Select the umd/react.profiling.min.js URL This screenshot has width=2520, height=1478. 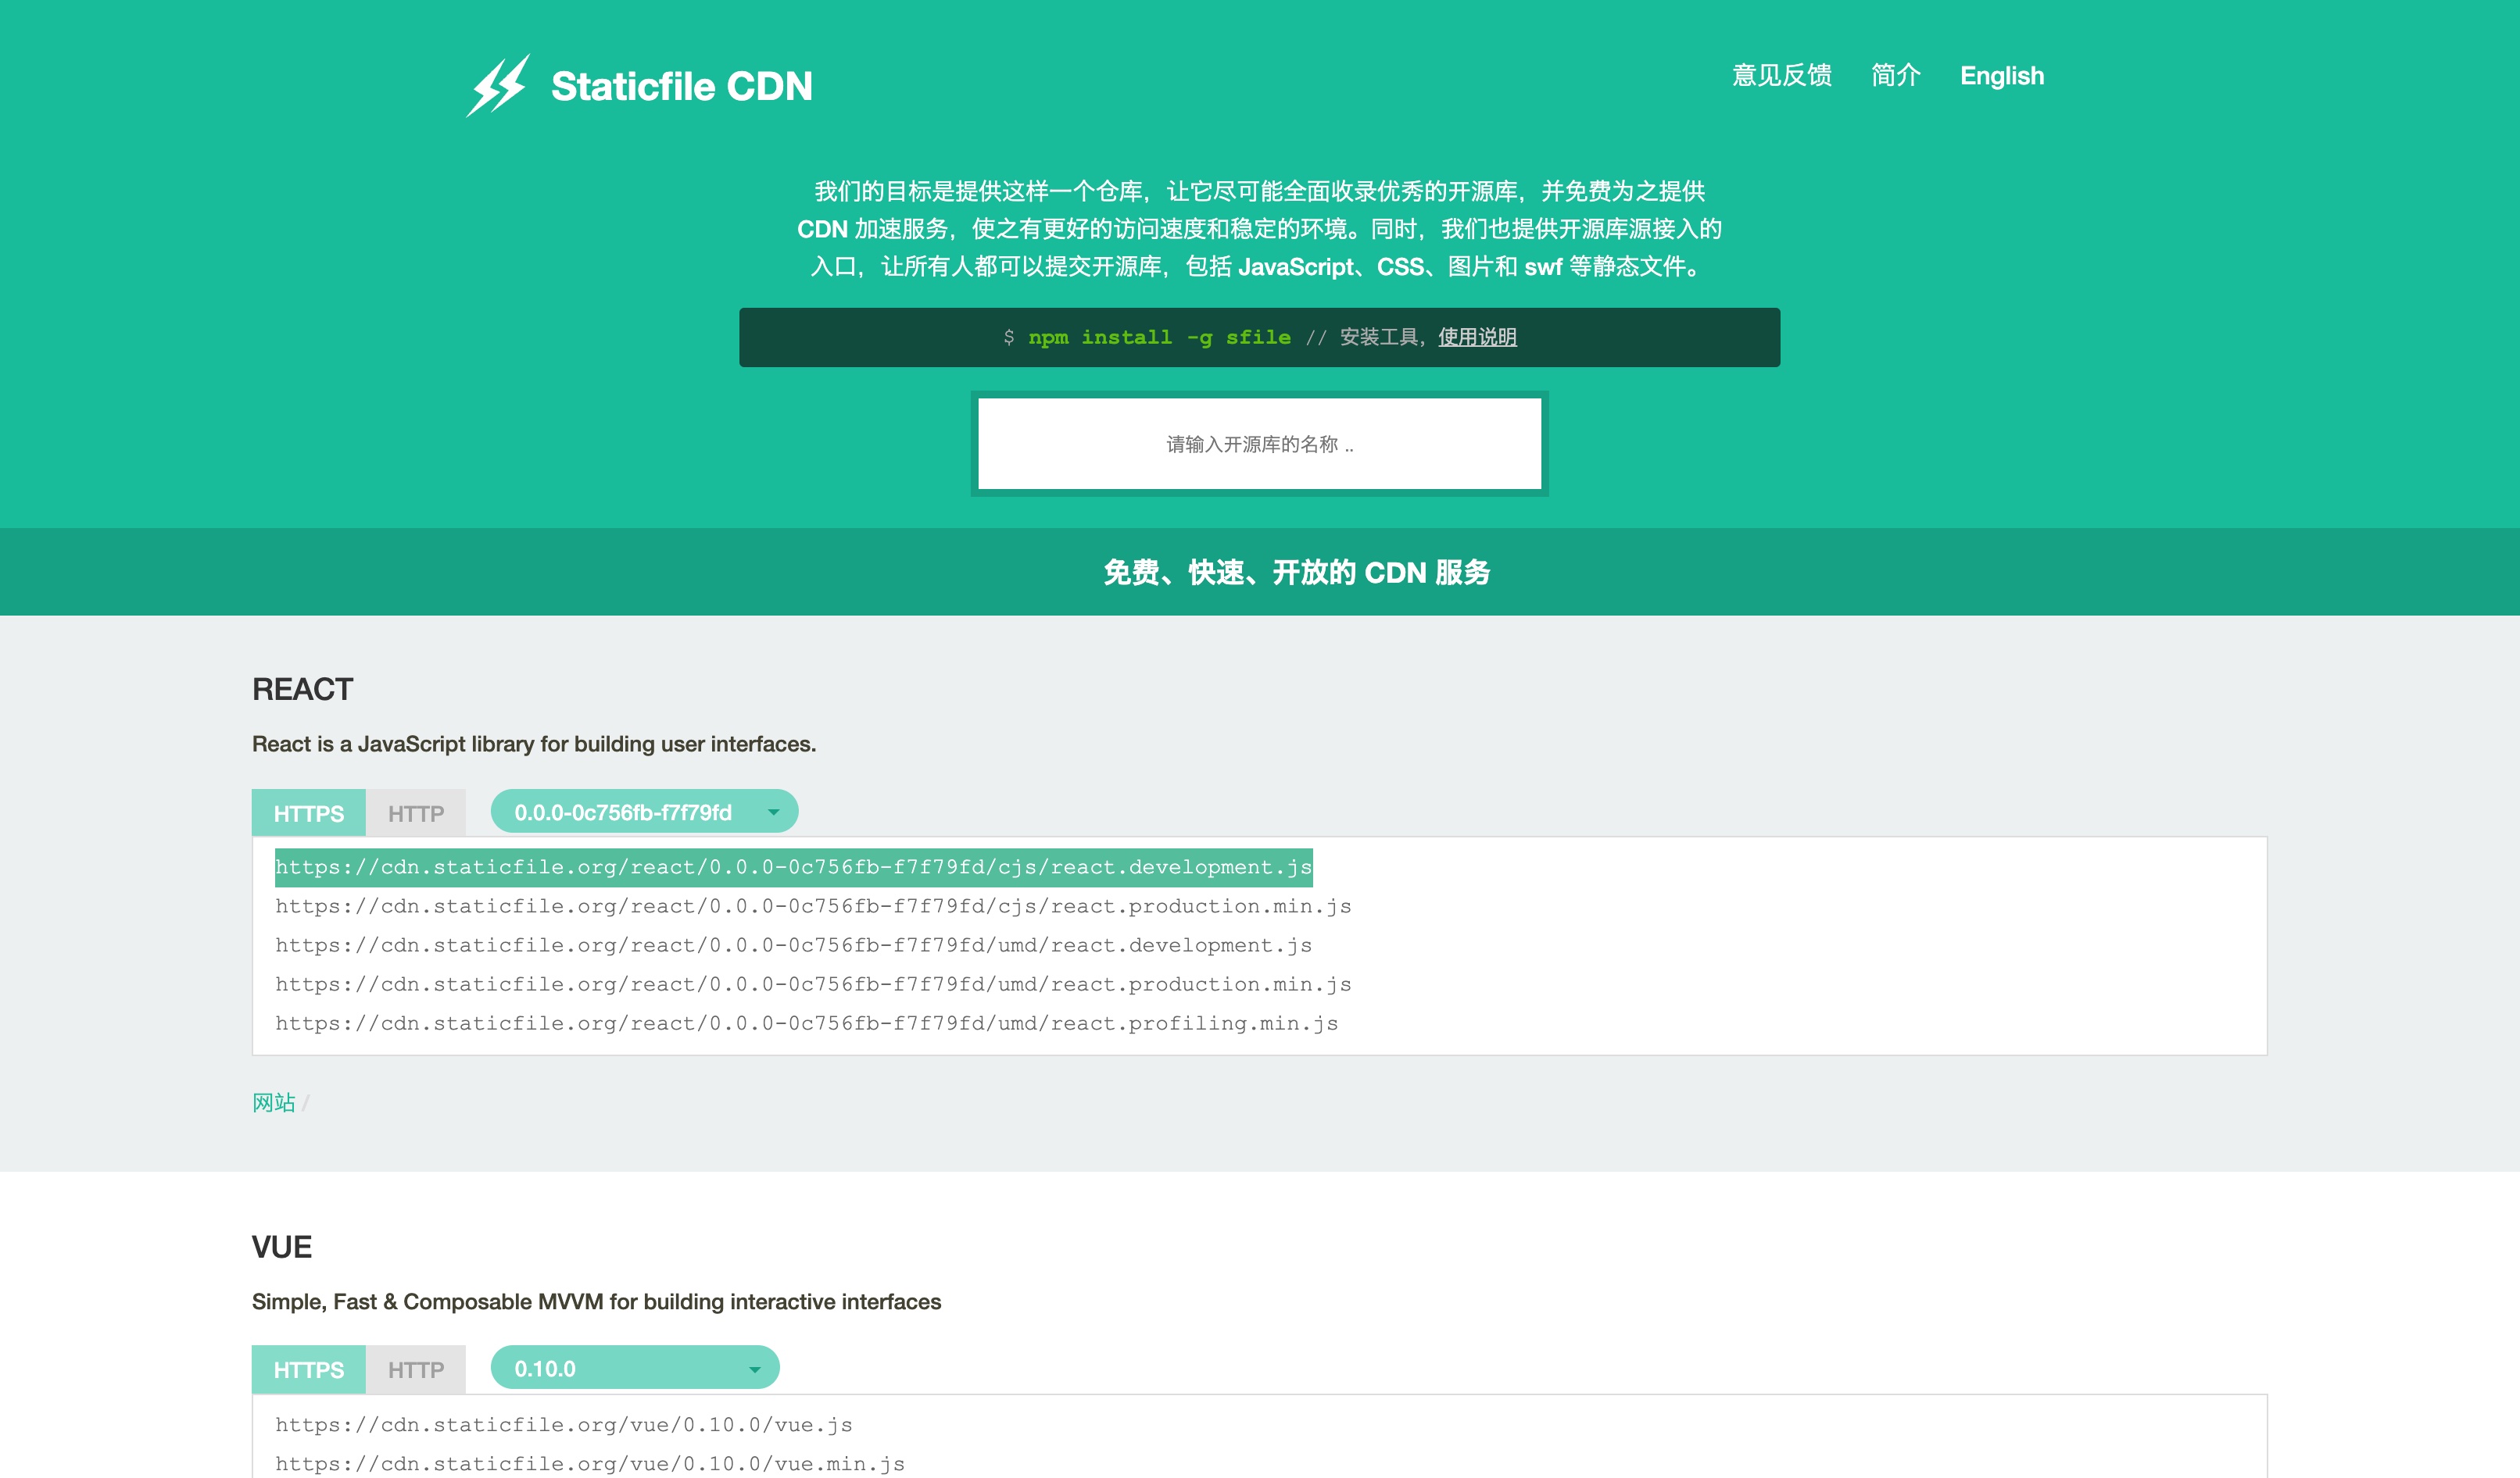807,1023
